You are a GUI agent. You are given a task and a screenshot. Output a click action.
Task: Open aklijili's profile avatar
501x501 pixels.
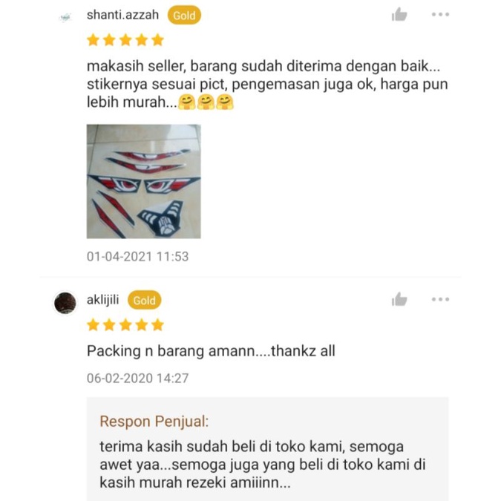[x=65, y=303]
